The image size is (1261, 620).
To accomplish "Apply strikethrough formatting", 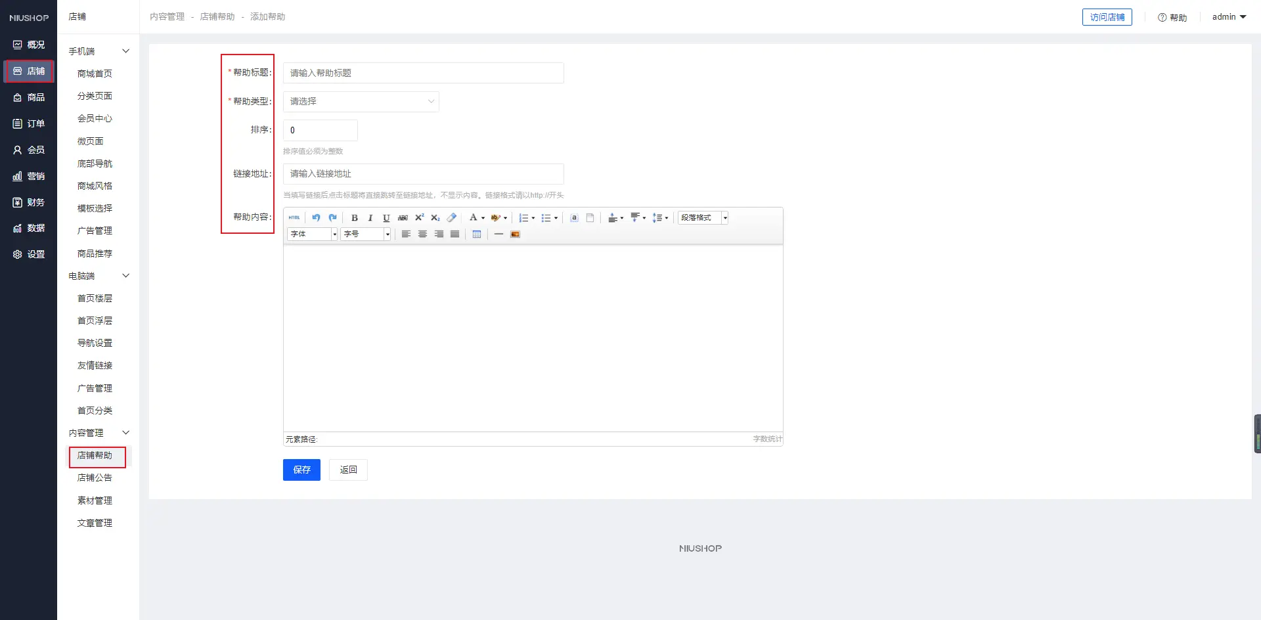I will 403,218.
